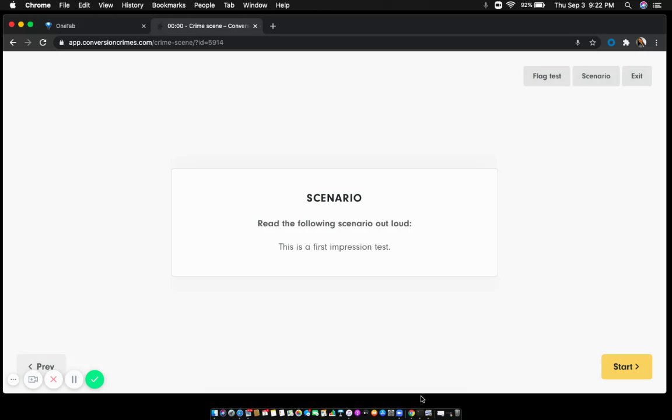Open Spotlight search magnifier

pos(628,5)
